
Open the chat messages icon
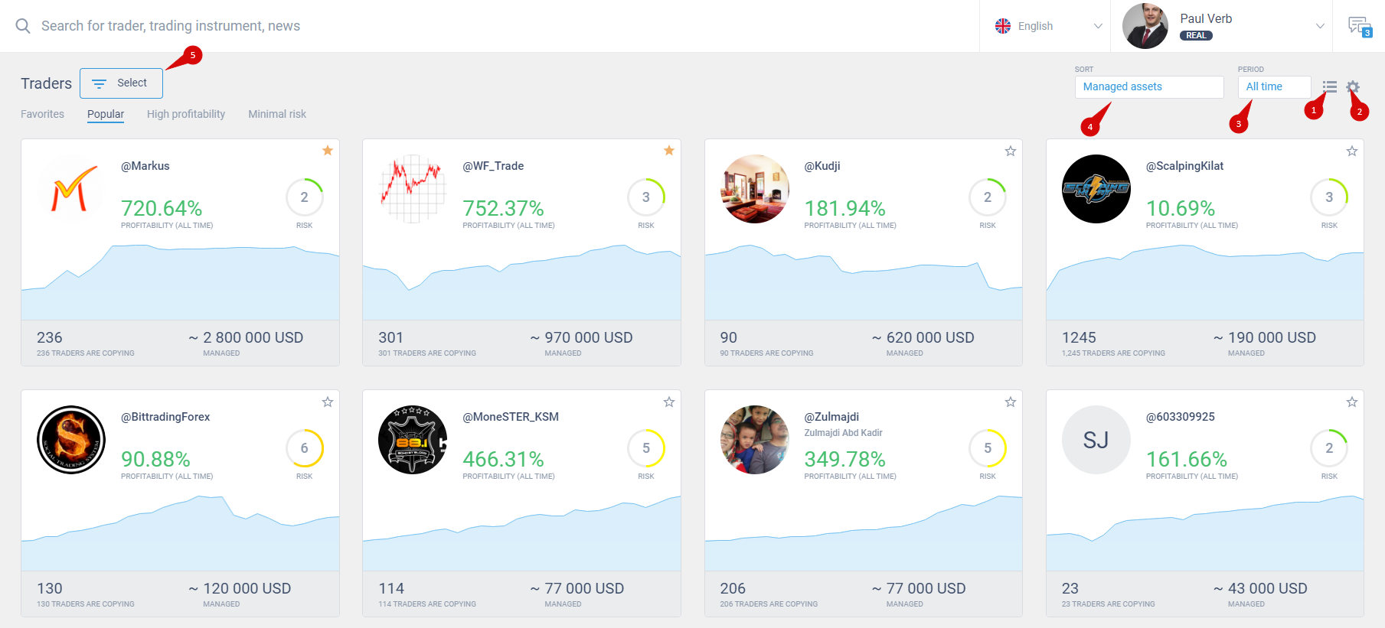[x=1359, y=26]
